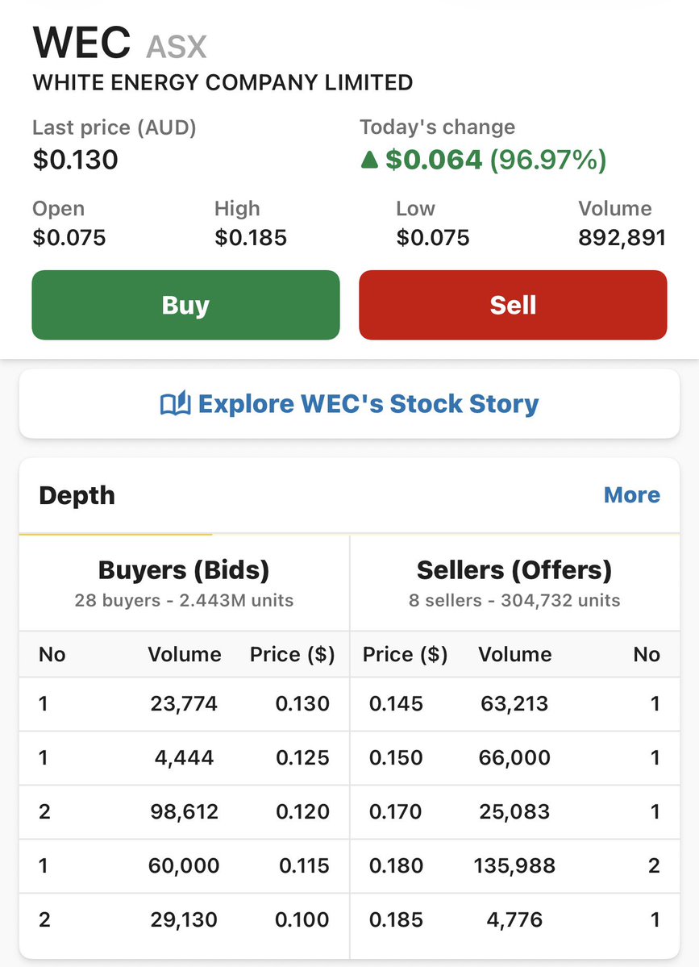Select offer price 0.185
Viewport: 699px width, 967px height.
(x=397, y=919)
